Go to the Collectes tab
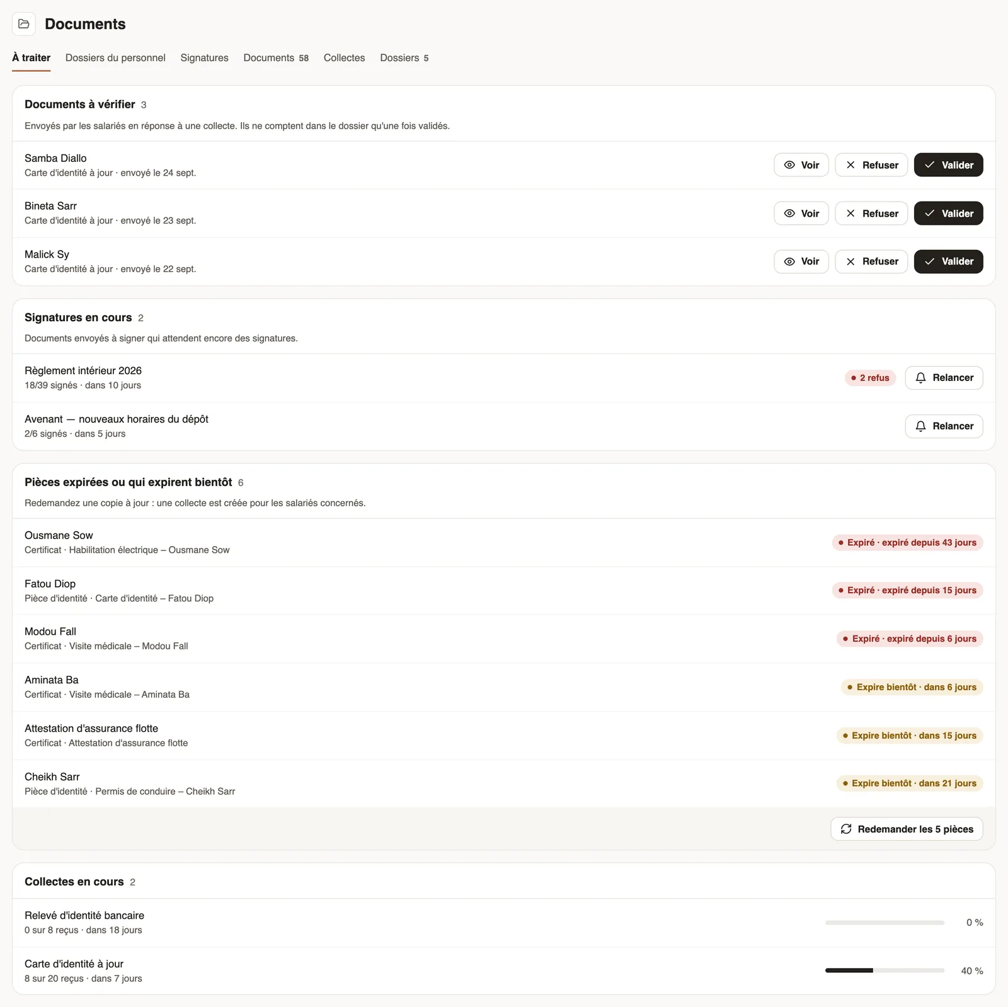 pyautogui.click(x=344, y=58)
